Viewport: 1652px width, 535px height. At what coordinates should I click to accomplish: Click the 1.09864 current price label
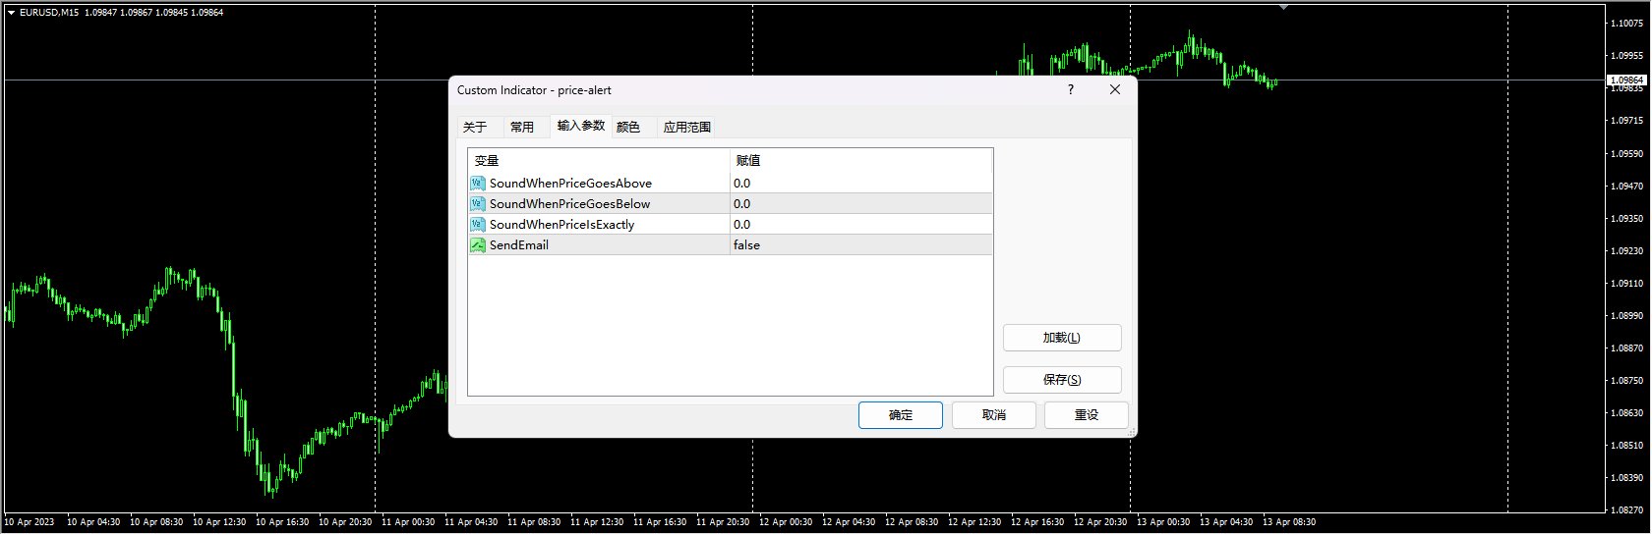1626,80
